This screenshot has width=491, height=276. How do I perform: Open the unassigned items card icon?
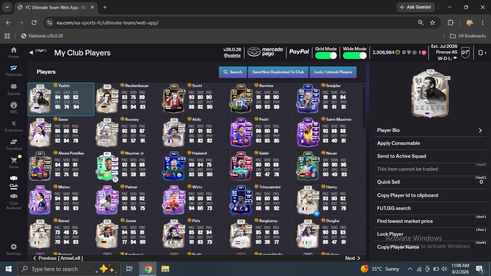481,52
